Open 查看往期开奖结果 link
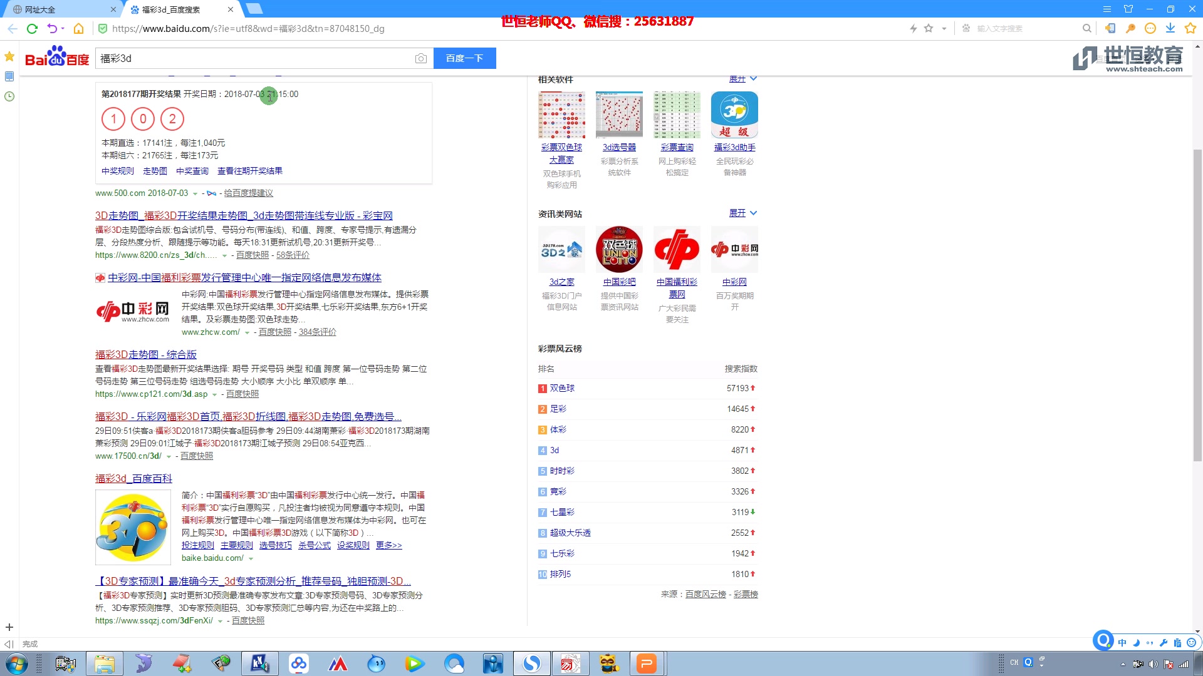The width and height of the screenshot is (1203, 676). point(250,171)
